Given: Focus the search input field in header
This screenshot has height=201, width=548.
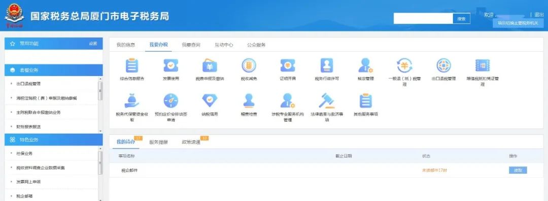Looking at the screenshot, I should coord(423,19).
